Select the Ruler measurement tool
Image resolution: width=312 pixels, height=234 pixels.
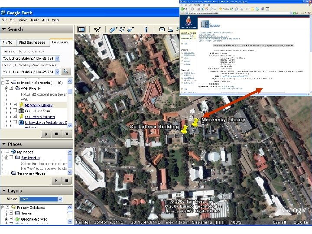[x=146, y=29]
